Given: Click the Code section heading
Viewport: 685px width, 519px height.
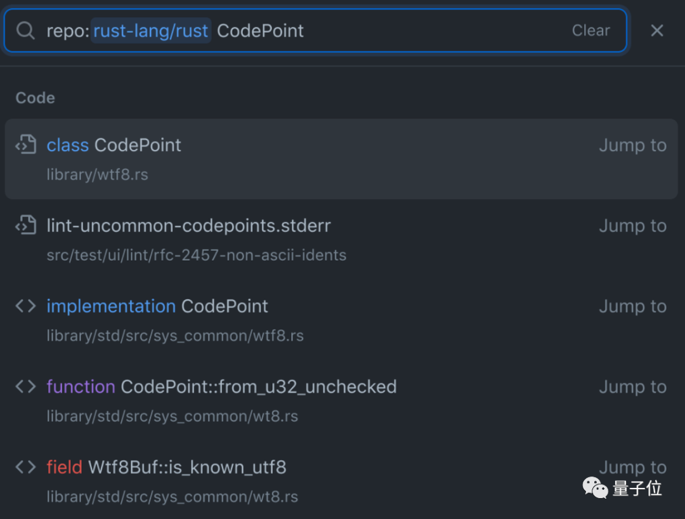Looking at the screenshot, I should click(36, 98).
